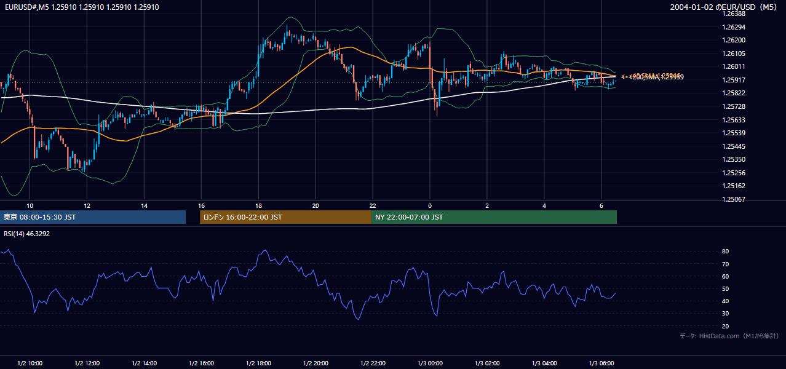This screenshot has height=369, width=786.
Task: Click price axis label 1.25917
Action: (733, 80)
